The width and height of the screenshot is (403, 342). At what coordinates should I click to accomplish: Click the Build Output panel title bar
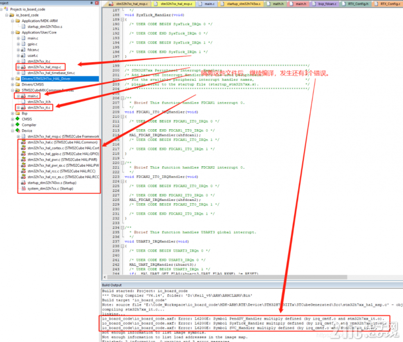pyautogui.click(x=252, y=285)
